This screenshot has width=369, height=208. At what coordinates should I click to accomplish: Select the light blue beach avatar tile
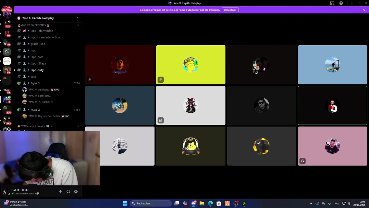coord(332,65)
